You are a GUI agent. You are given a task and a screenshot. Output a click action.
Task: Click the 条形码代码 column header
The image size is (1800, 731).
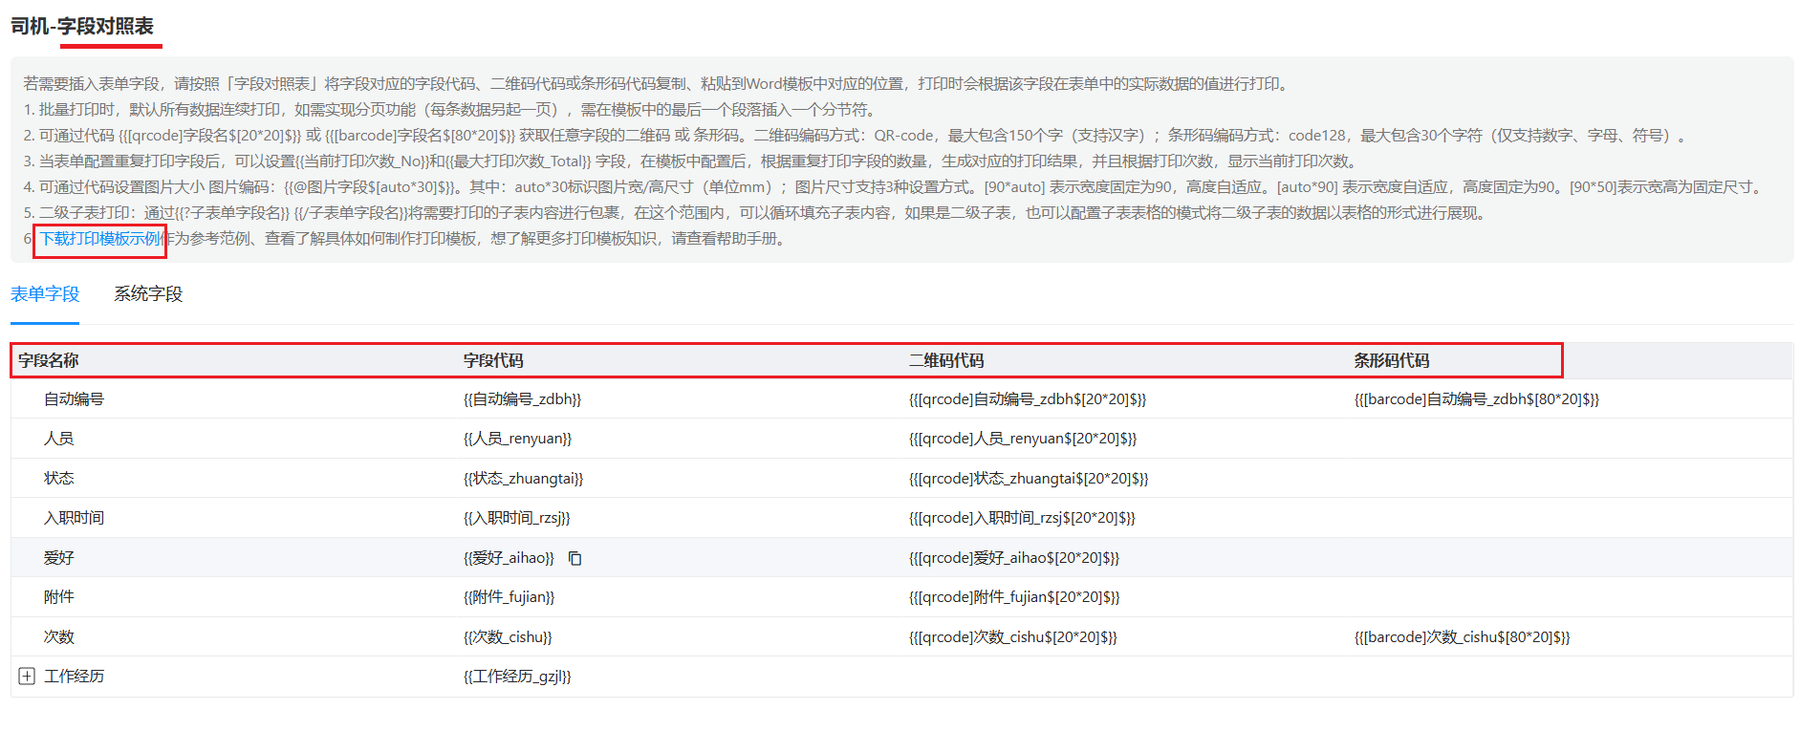coord(1391,361)
